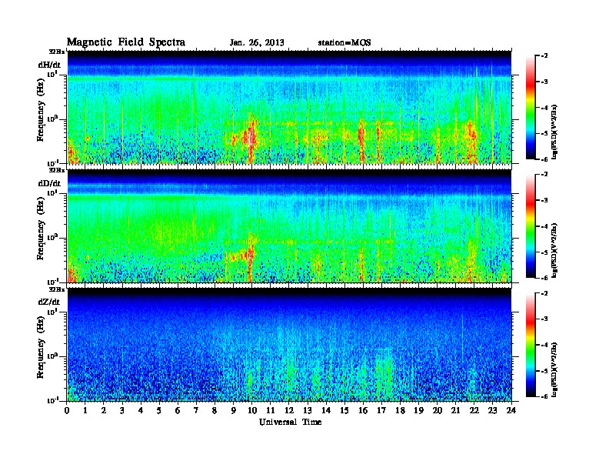Click the dD/dt panel label

click(x=49, y=183)
